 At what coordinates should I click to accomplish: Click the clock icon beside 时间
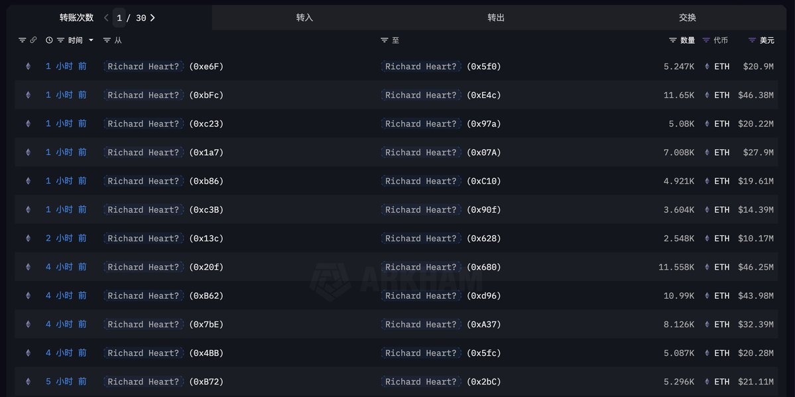[49, 40]
